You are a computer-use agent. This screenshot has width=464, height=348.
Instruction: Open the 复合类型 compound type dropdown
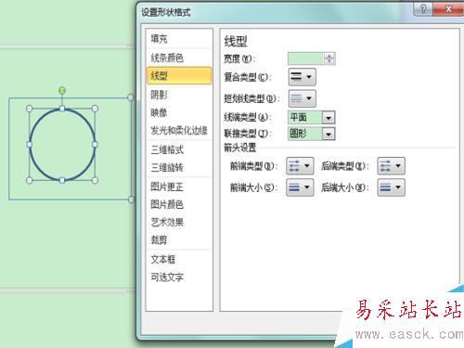[x=303, y=77]
